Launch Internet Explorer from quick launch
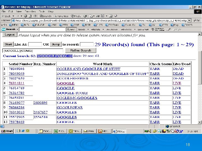Image resolution: width=202 pixels, height=151 pixels. click(23, 131)
